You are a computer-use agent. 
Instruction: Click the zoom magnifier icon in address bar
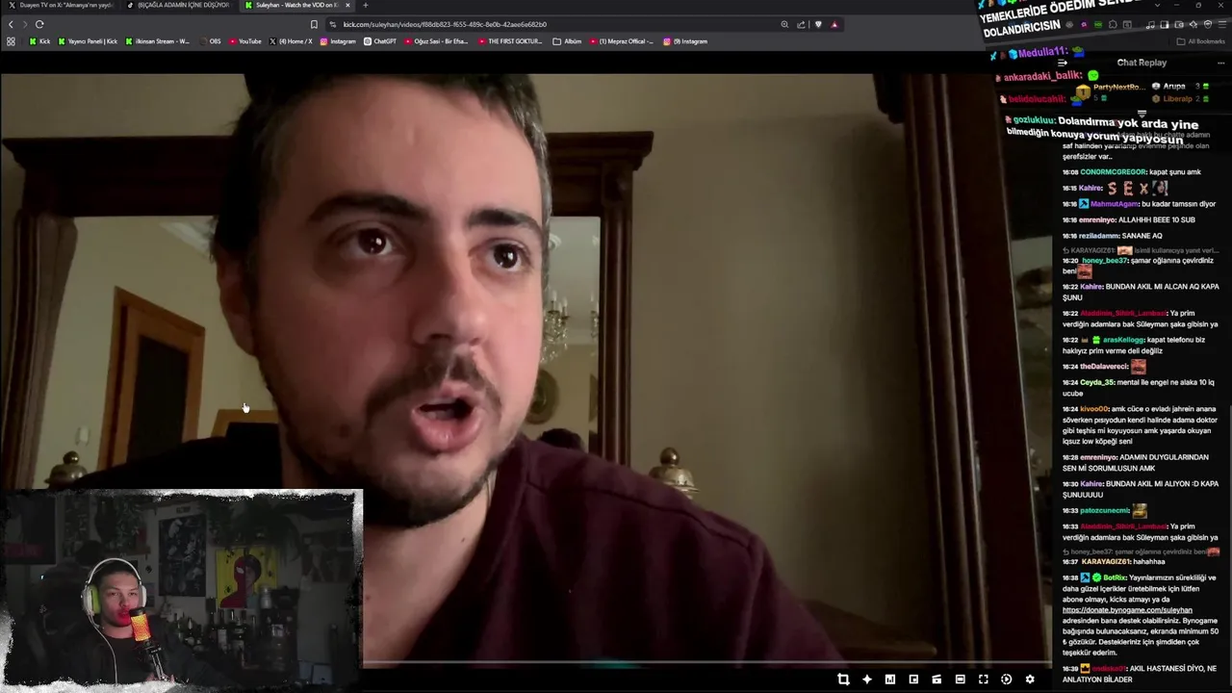[x=784, y=24]
